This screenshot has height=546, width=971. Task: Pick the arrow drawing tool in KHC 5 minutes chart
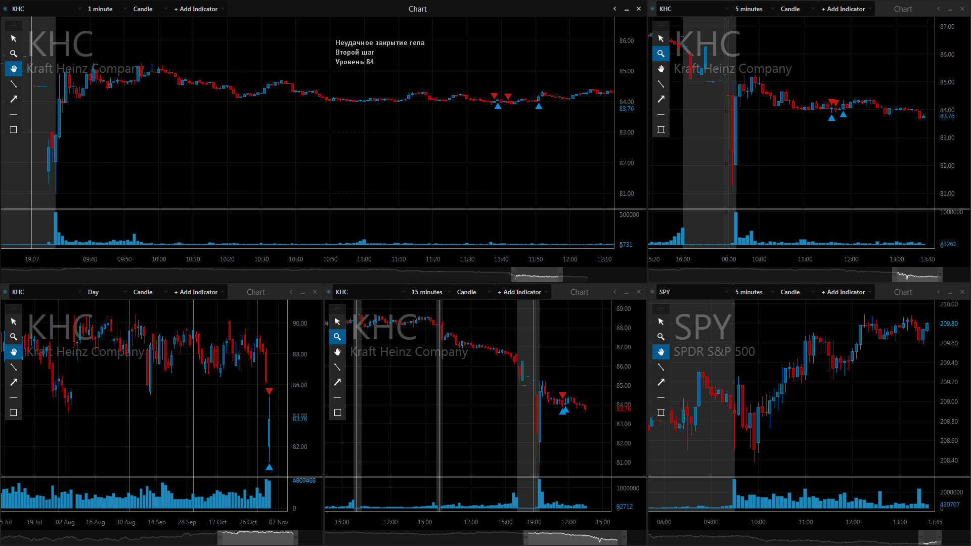coord(661,99)
